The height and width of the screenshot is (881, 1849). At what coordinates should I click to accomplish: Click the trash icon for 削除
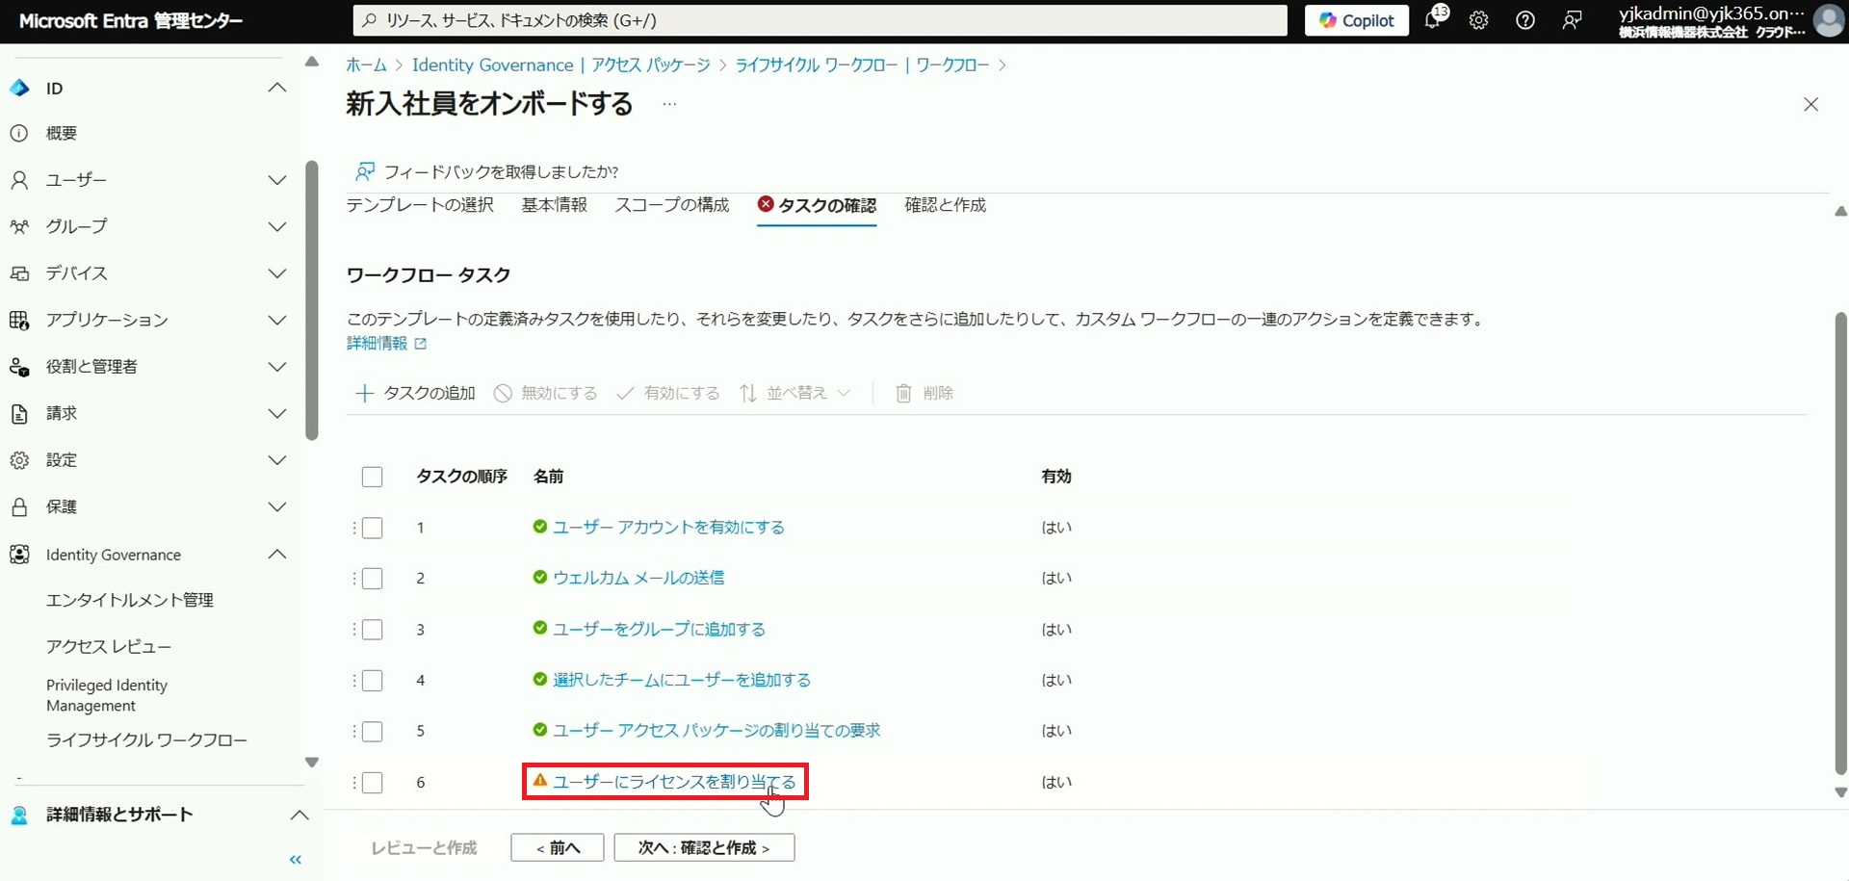click(903, 393)
